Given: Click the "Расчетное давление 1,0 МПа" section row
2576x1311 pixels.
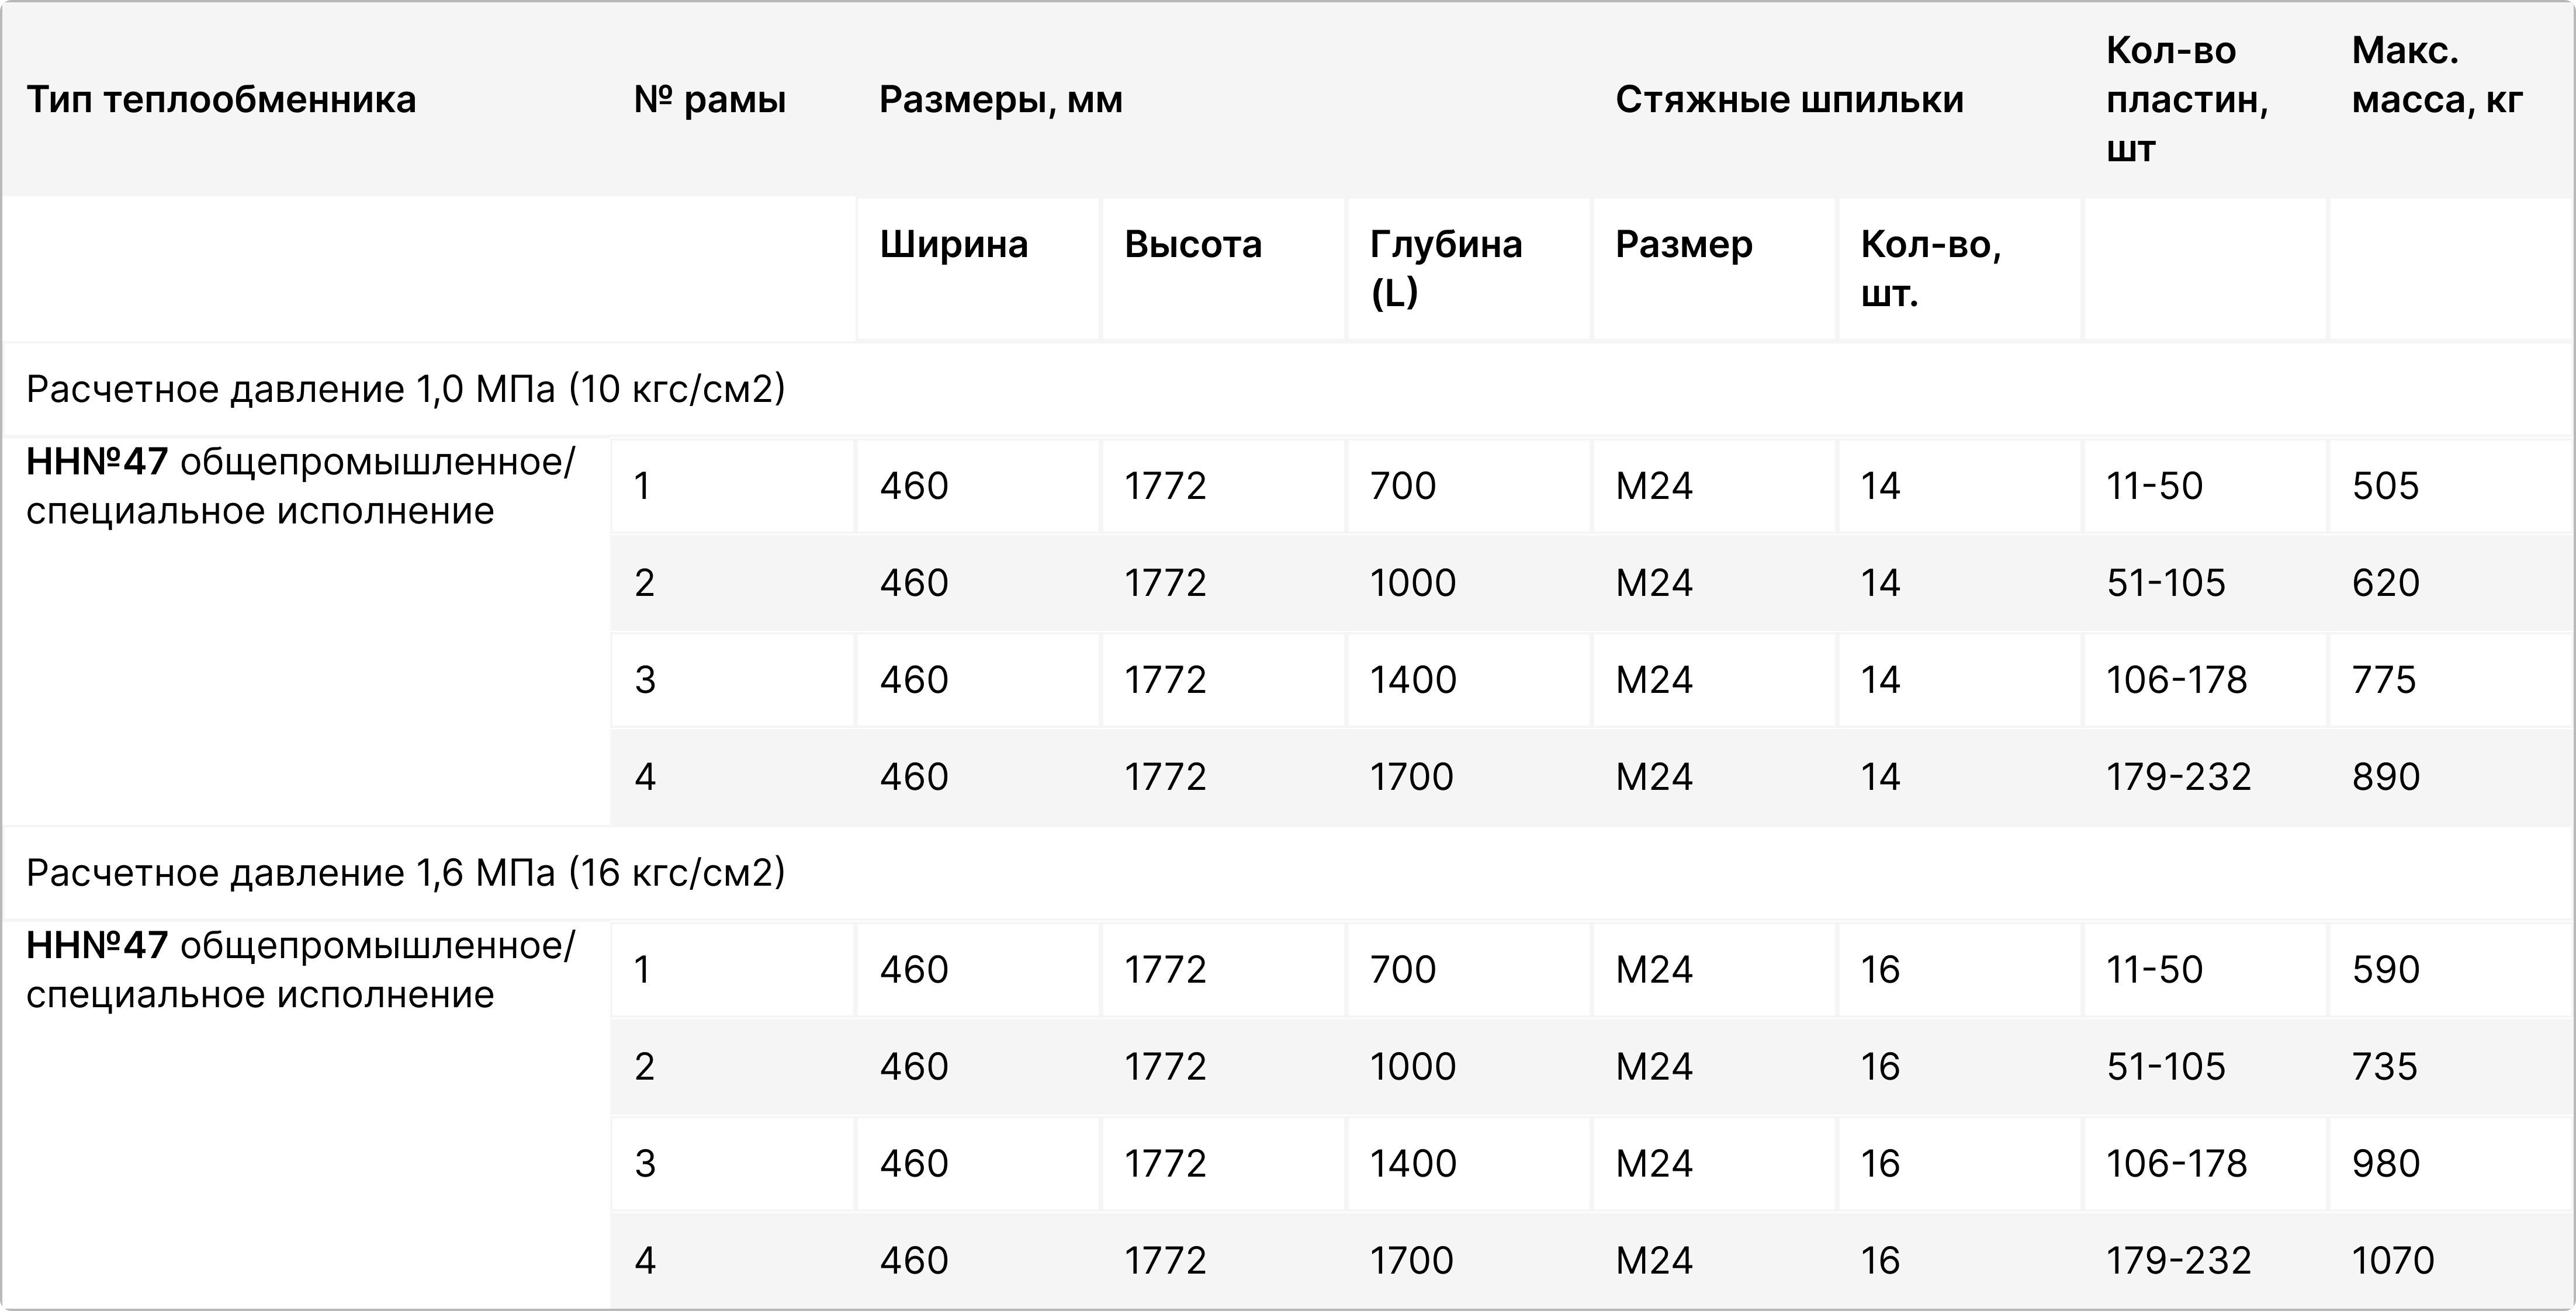Looking at the screenshot, I should [406, 389].
